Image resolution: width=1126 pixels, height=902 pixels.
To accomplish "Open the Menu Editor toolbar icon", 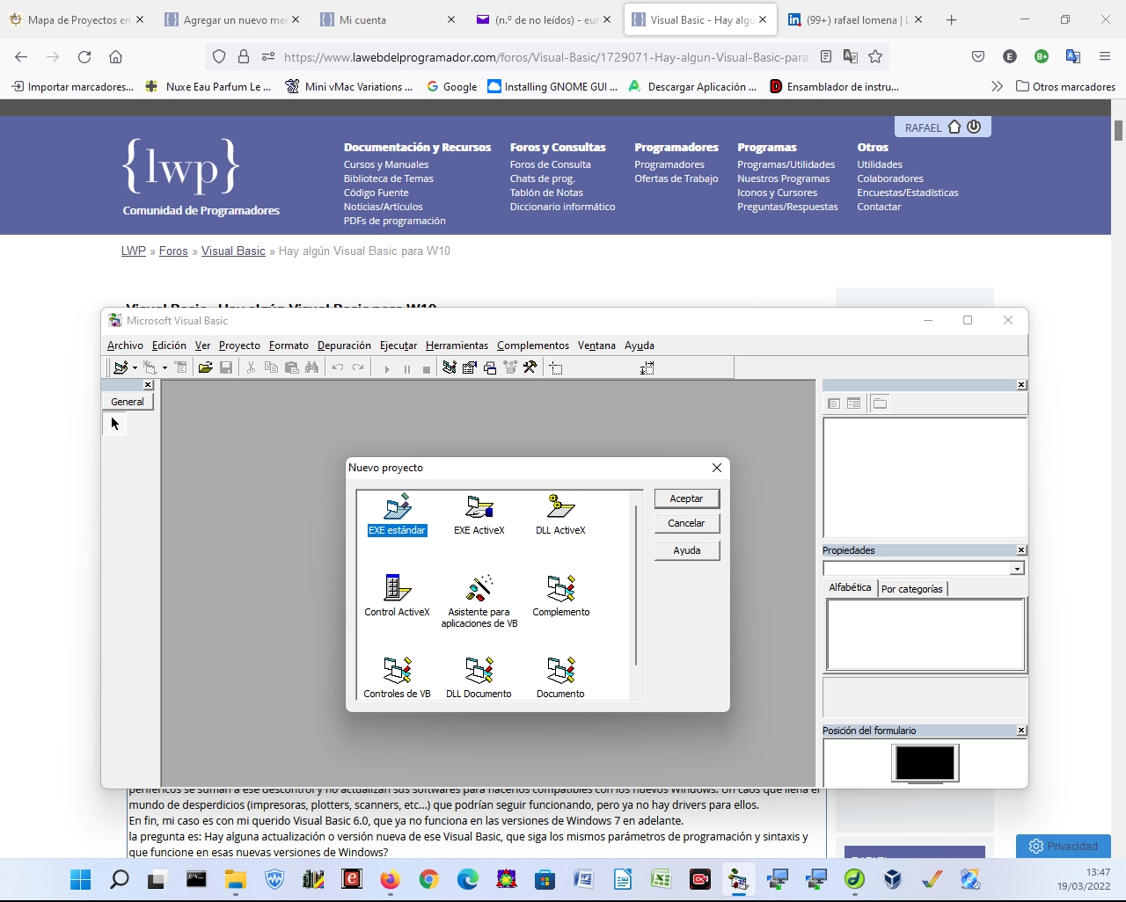I will click(180, 367).
